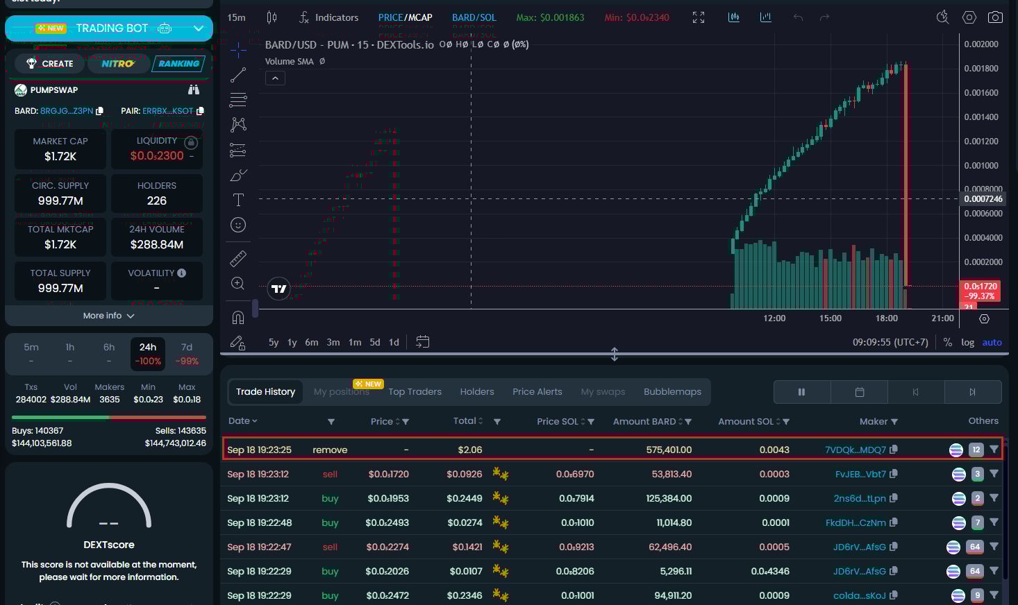Select the trend line drawing tool
The image size is (1018, 605).
pyautogui.click(x=238, y=75)
